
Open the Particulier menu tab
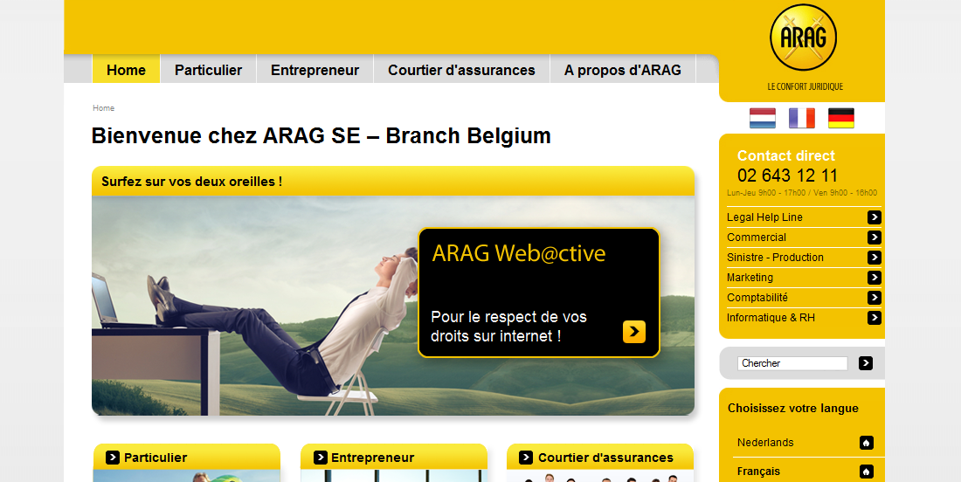209,70
